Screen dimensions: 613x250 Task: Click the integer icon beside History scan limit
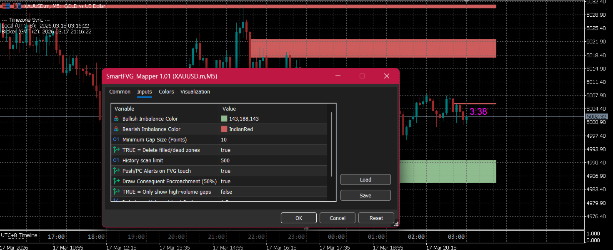pyautogui.click(x=116, y=161)
